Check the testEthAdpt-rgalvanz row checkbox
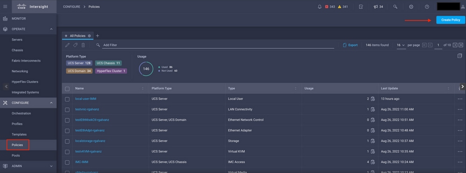This screenshot has width=466, height=173. pyautogui.click(x=67, y=131)
